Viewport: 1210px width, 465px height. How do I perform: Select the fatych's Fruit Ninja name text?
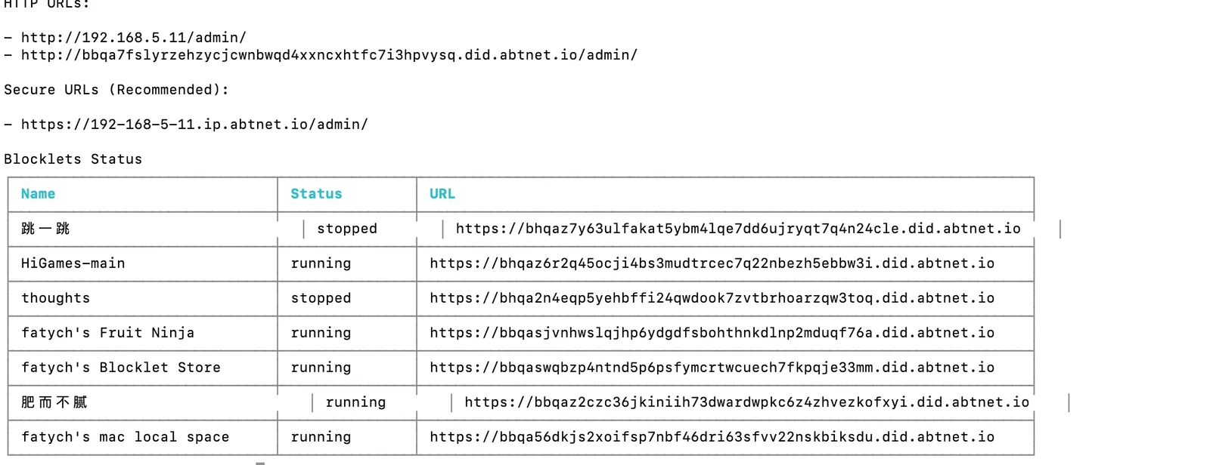pos(107,333)
